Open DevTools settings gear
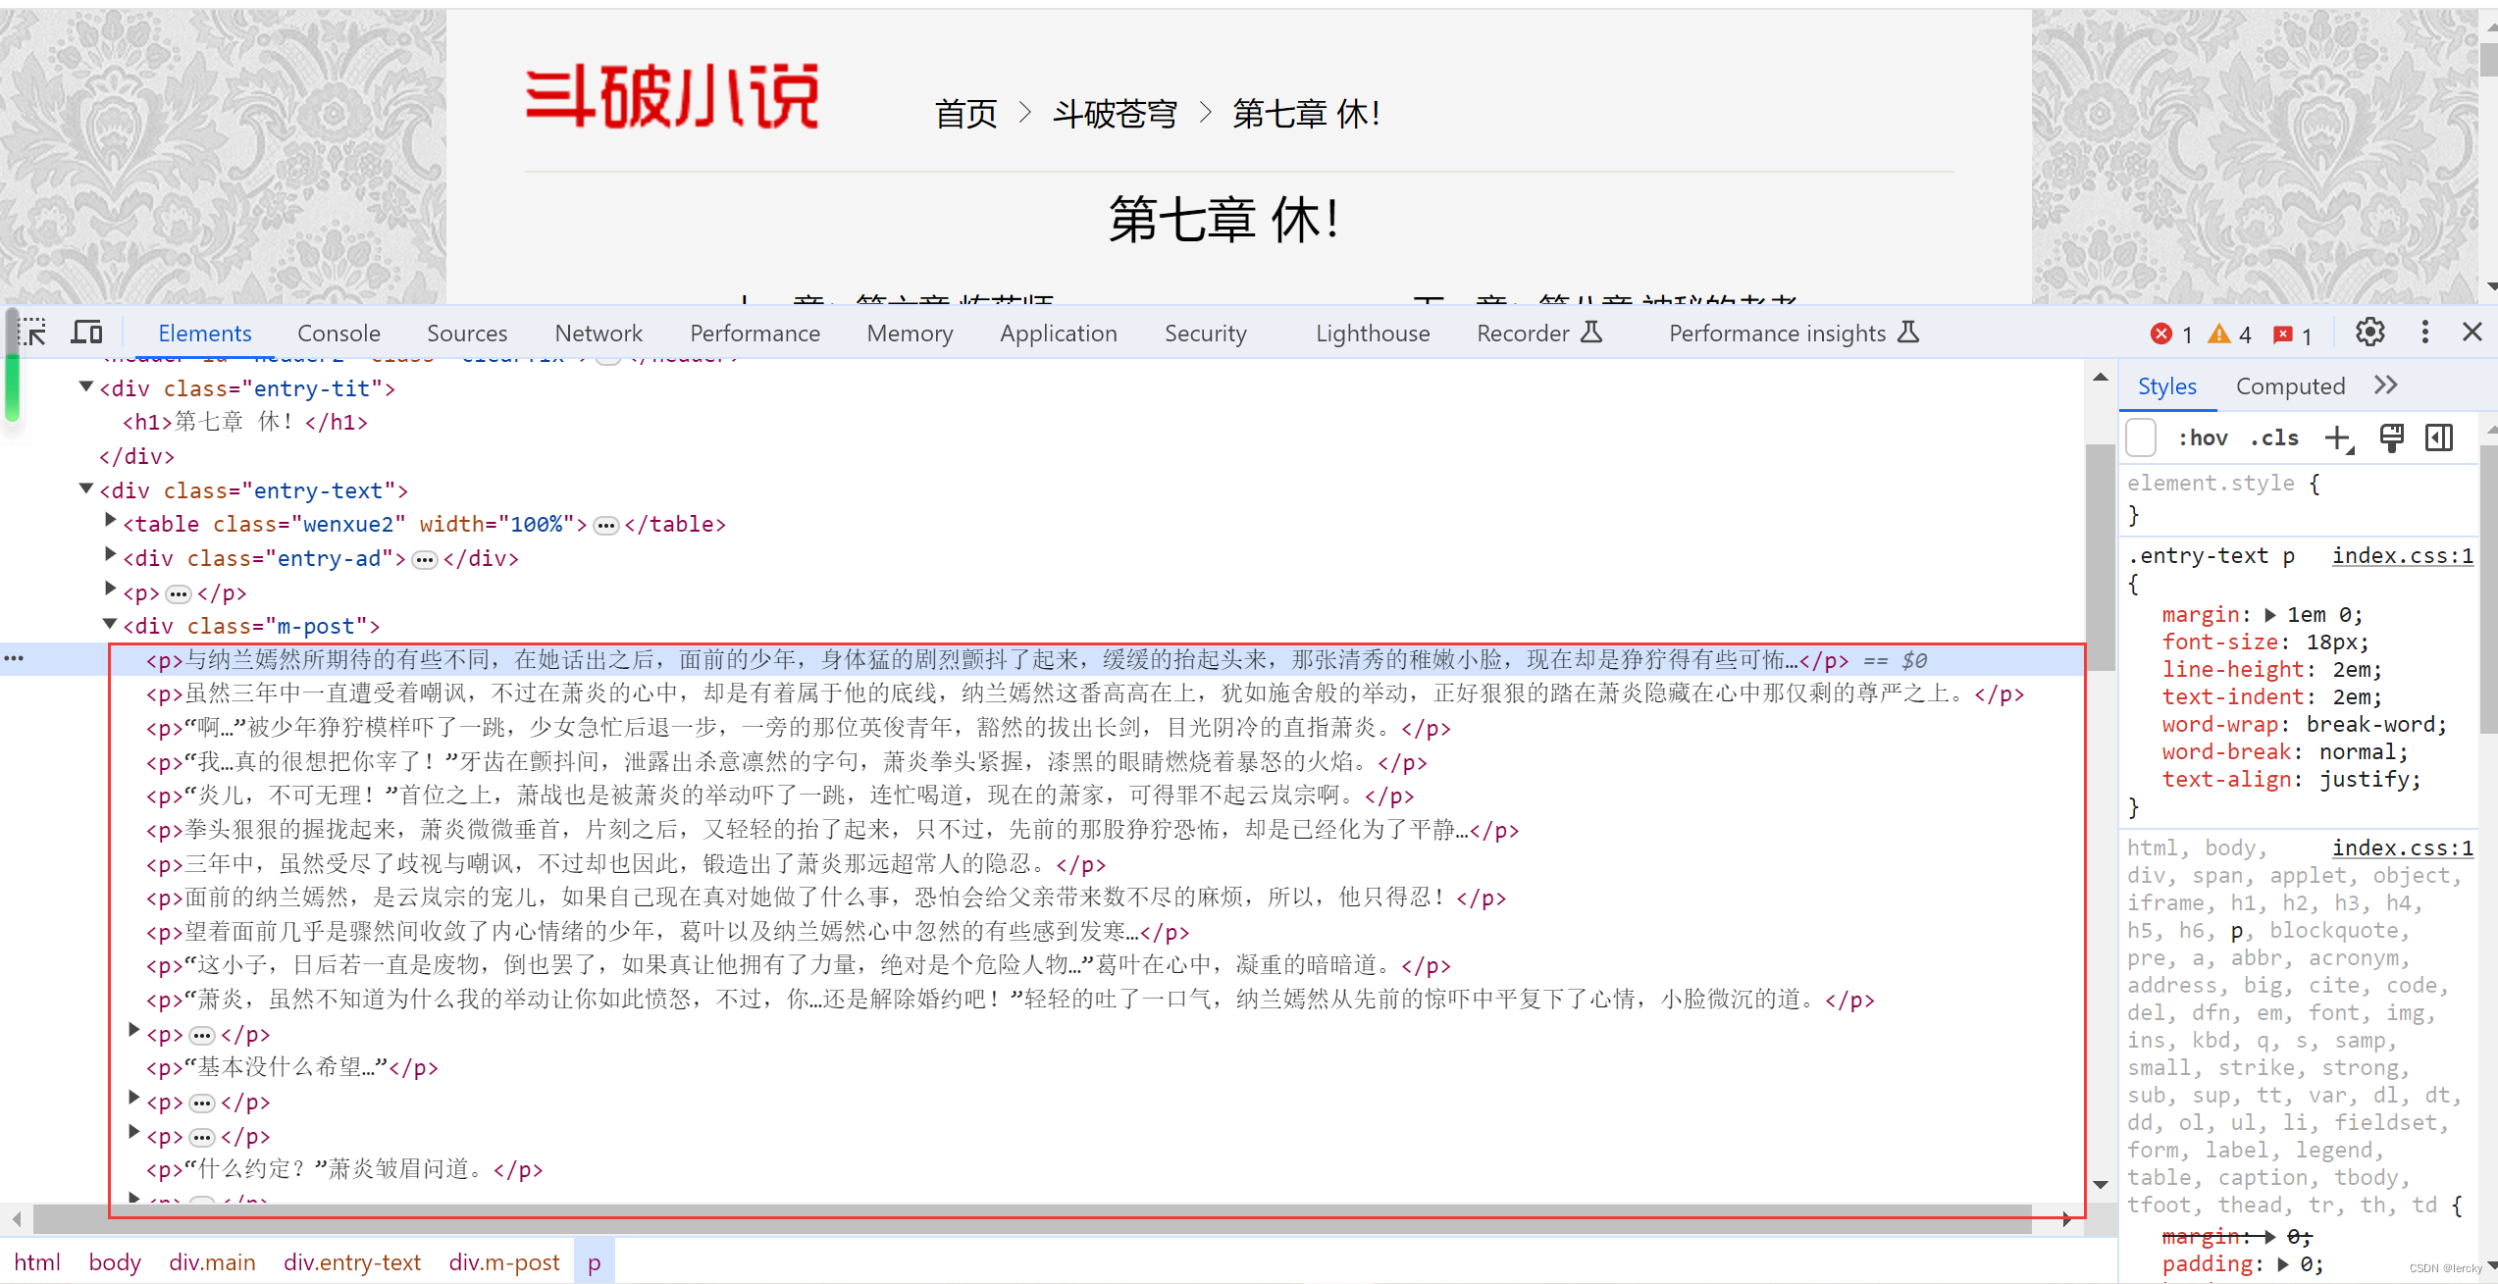This screenshot has width=2498, height=1284. point(2369,333)
